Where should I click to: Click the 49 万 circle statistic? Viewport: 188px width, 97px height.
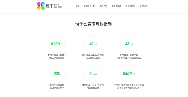(x=93, y=44)
